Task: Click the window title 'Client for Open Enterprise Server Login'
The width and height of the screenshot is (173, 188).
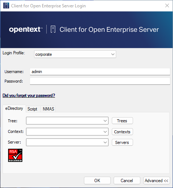Action: coord(48,6)
